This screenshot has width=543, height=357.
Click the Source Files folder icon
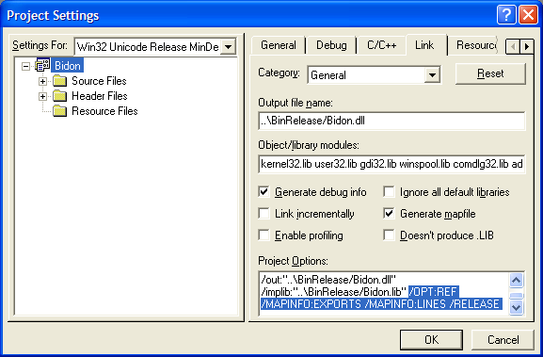click(59, 81)
